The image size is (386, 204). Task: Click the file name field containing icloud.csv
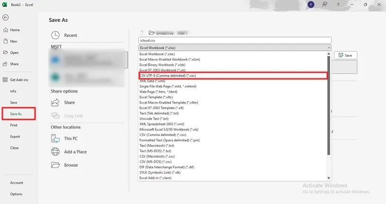click(x=234, y=40)
